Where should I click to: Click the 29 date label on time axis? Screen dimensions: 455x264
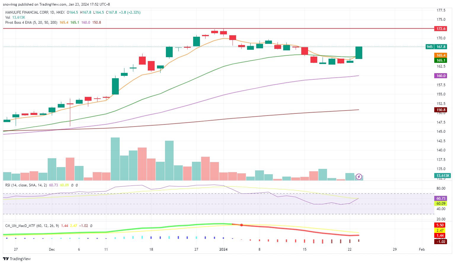coord(395,249)
